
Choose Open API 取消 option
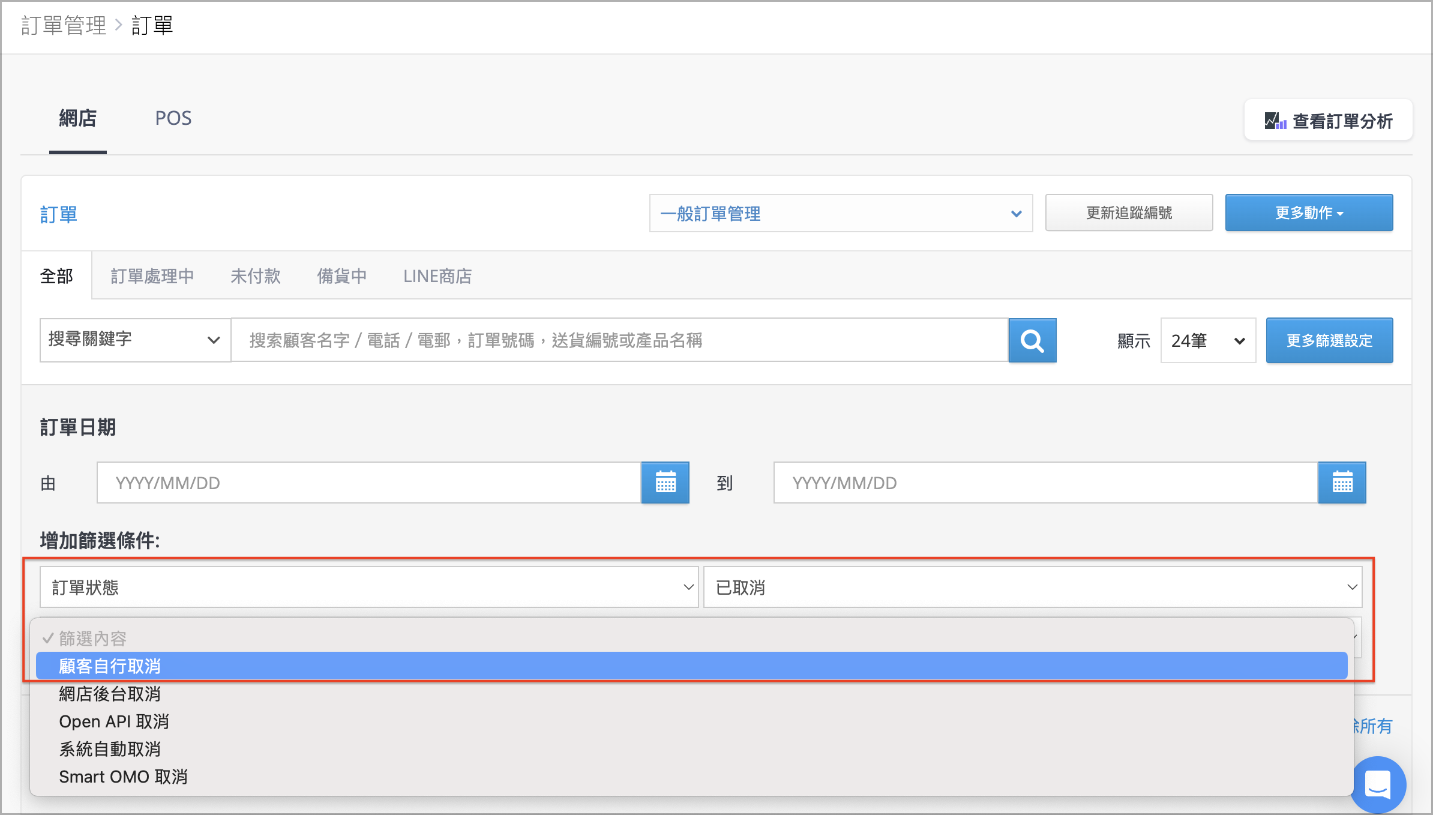(692, 721)
